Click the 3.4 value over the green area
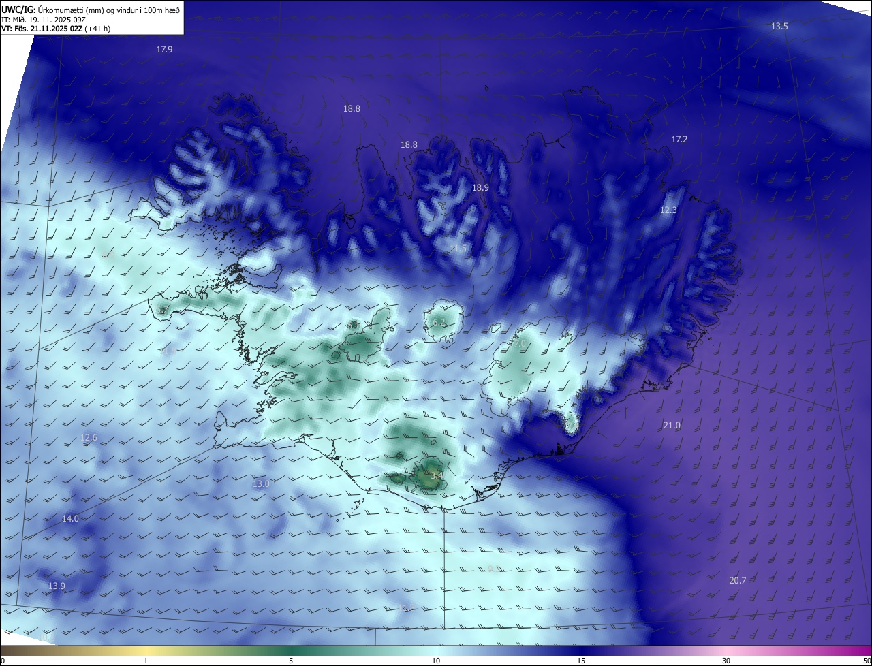 pos(437,475)
